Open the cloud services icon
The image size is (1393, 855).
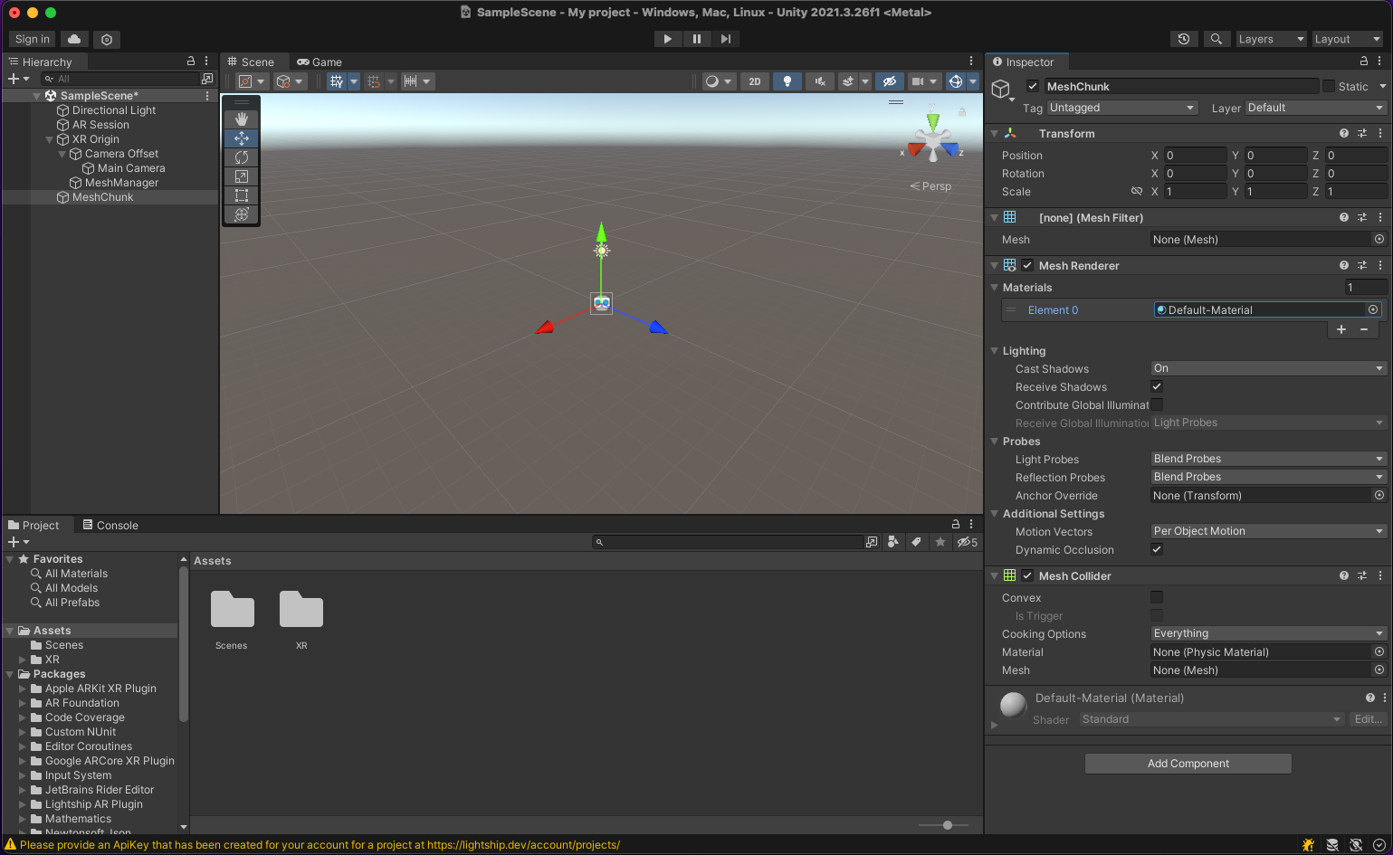click(x=74, y=39)
